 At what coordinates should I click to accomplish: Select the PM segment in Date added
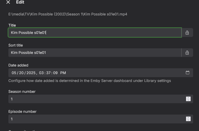coord(63,73)
